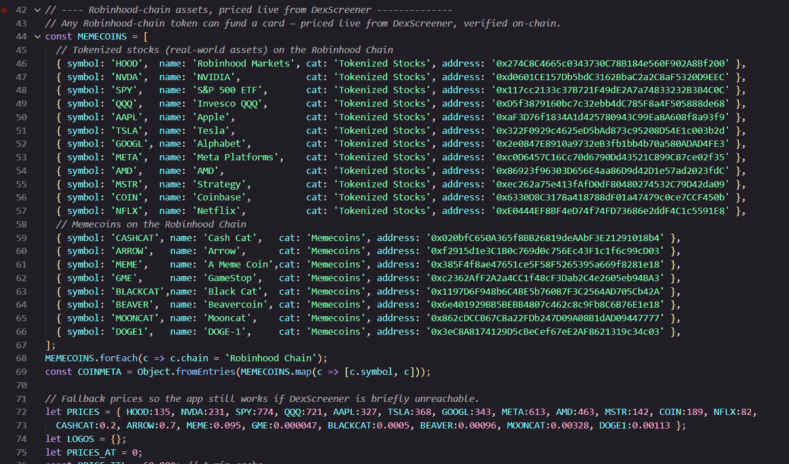
Task: Click the 'Tesla' name string on line 51
Action: tap(213, 130)
